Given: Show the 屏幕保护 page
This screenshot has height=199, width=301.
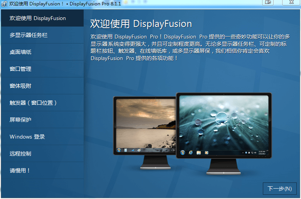Looking at the screenshot, I should point(42,120).
